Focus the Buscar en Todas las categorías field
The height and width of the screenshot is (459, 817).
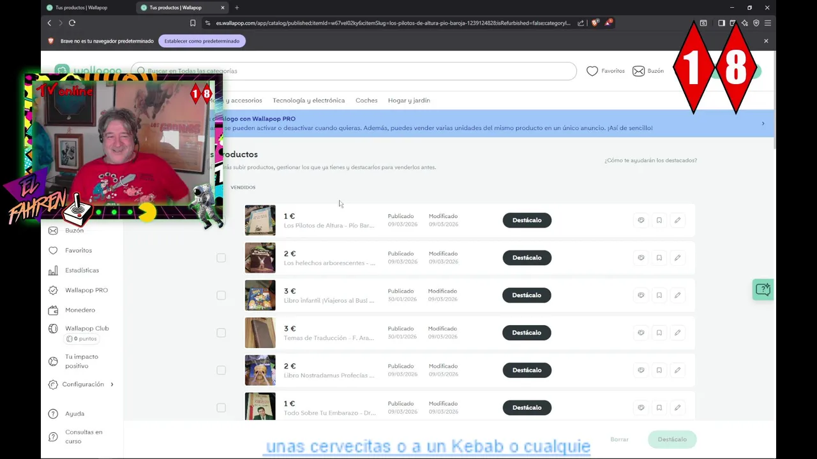point(354,71)
